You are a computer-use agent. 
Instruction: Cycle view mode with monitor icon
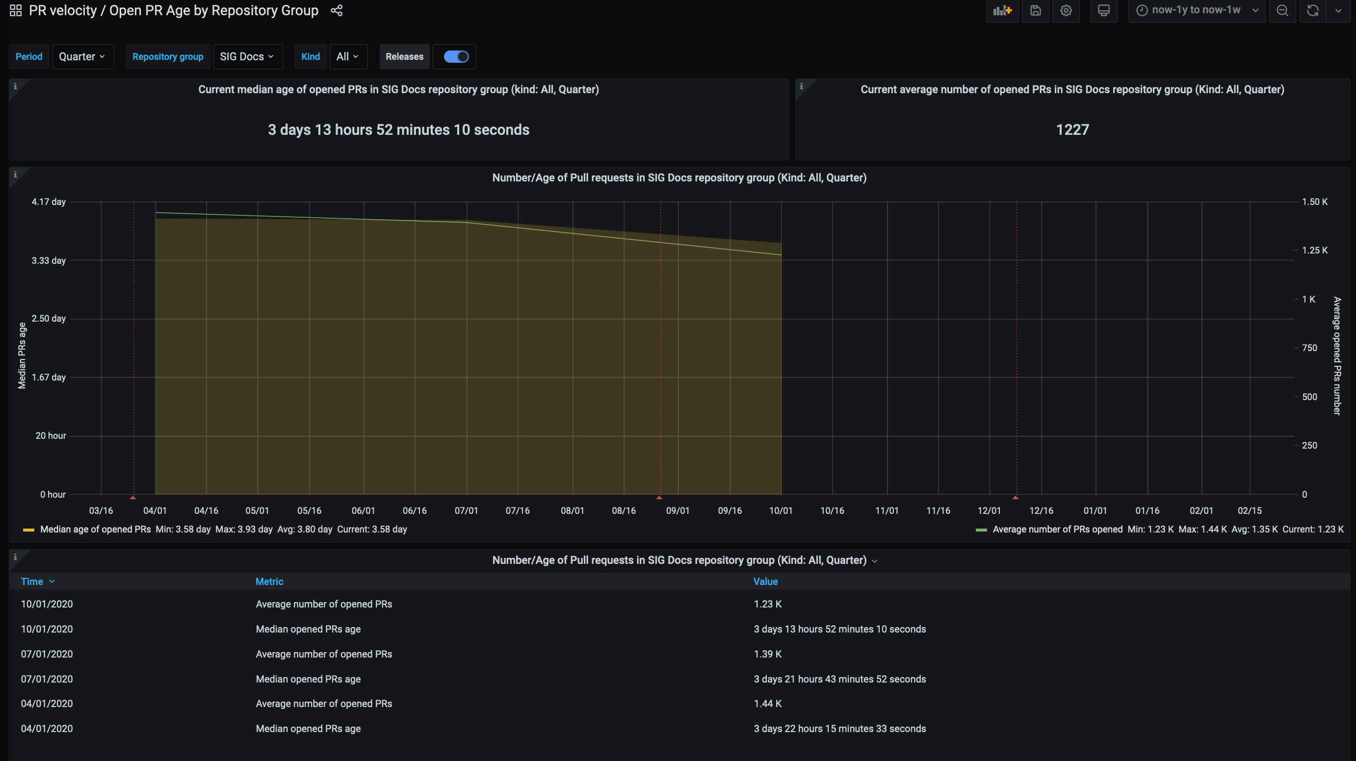(x=1104, y=10)
